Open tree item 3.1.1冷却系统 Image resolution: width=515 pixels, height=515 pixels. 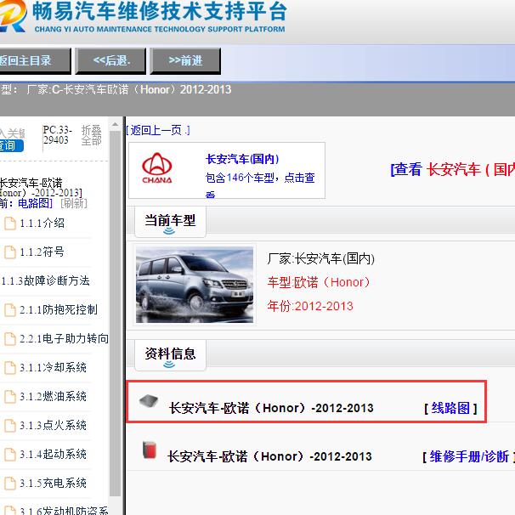(54, 367)
